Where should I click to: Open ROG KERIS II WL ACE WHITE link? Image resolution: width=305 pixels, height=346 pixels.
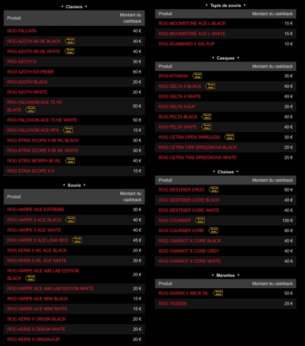[37, 260]
